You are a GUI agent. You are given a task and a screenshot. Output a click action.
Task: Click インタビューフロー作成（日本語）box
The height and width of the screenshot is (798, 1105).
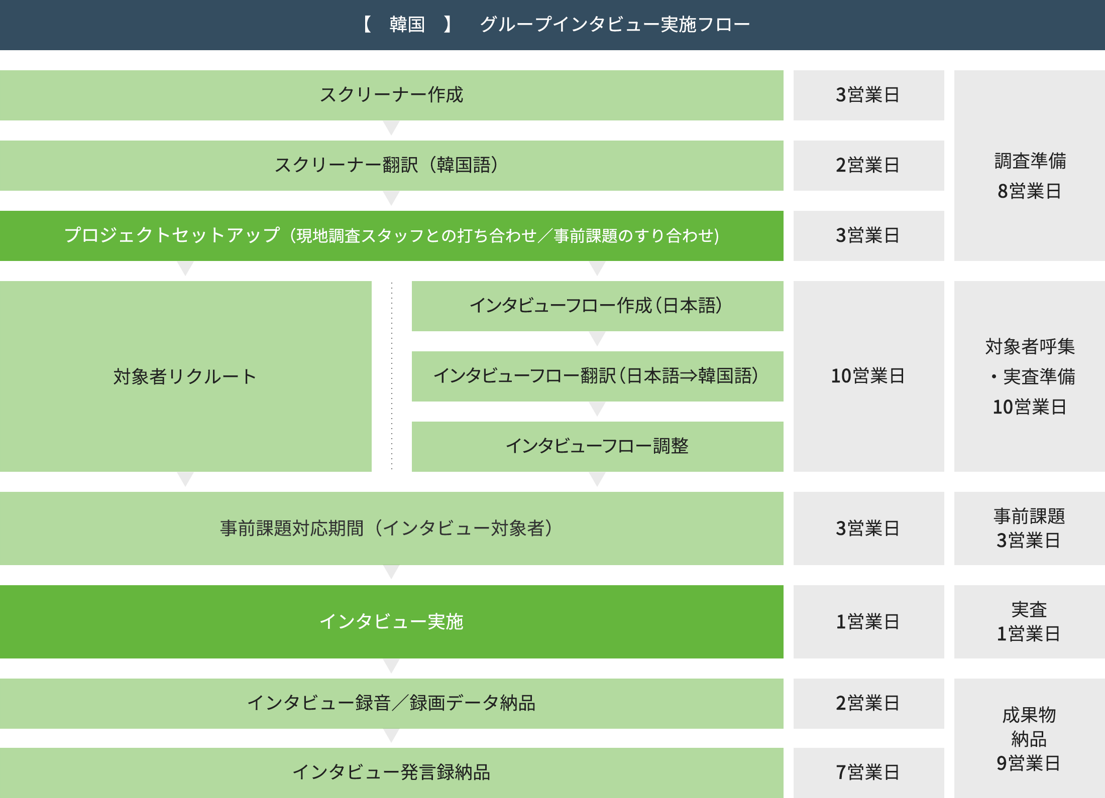point(597,306)
